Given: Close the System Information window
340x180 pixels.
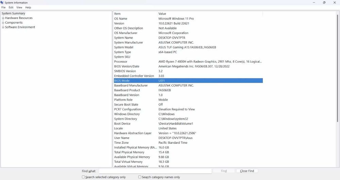Looking at the screenshot, I should point(335,3).
